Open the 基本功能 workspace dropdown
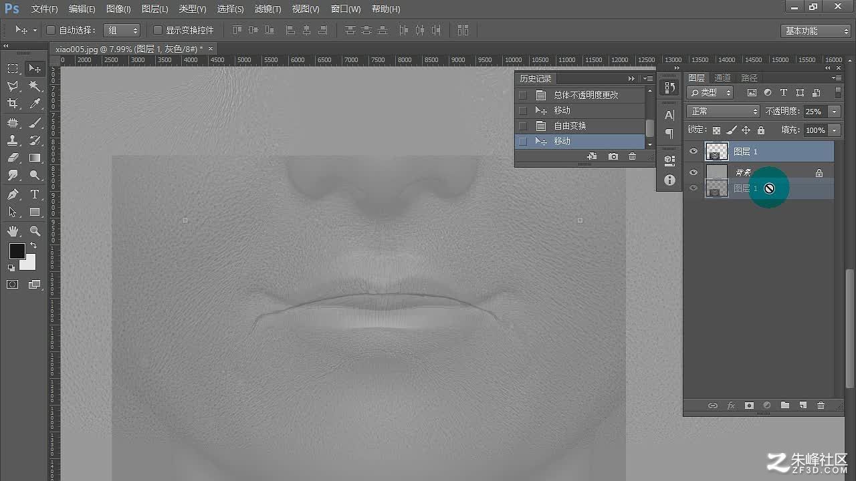The image size is (856, 481). click(x=815, y=31)
